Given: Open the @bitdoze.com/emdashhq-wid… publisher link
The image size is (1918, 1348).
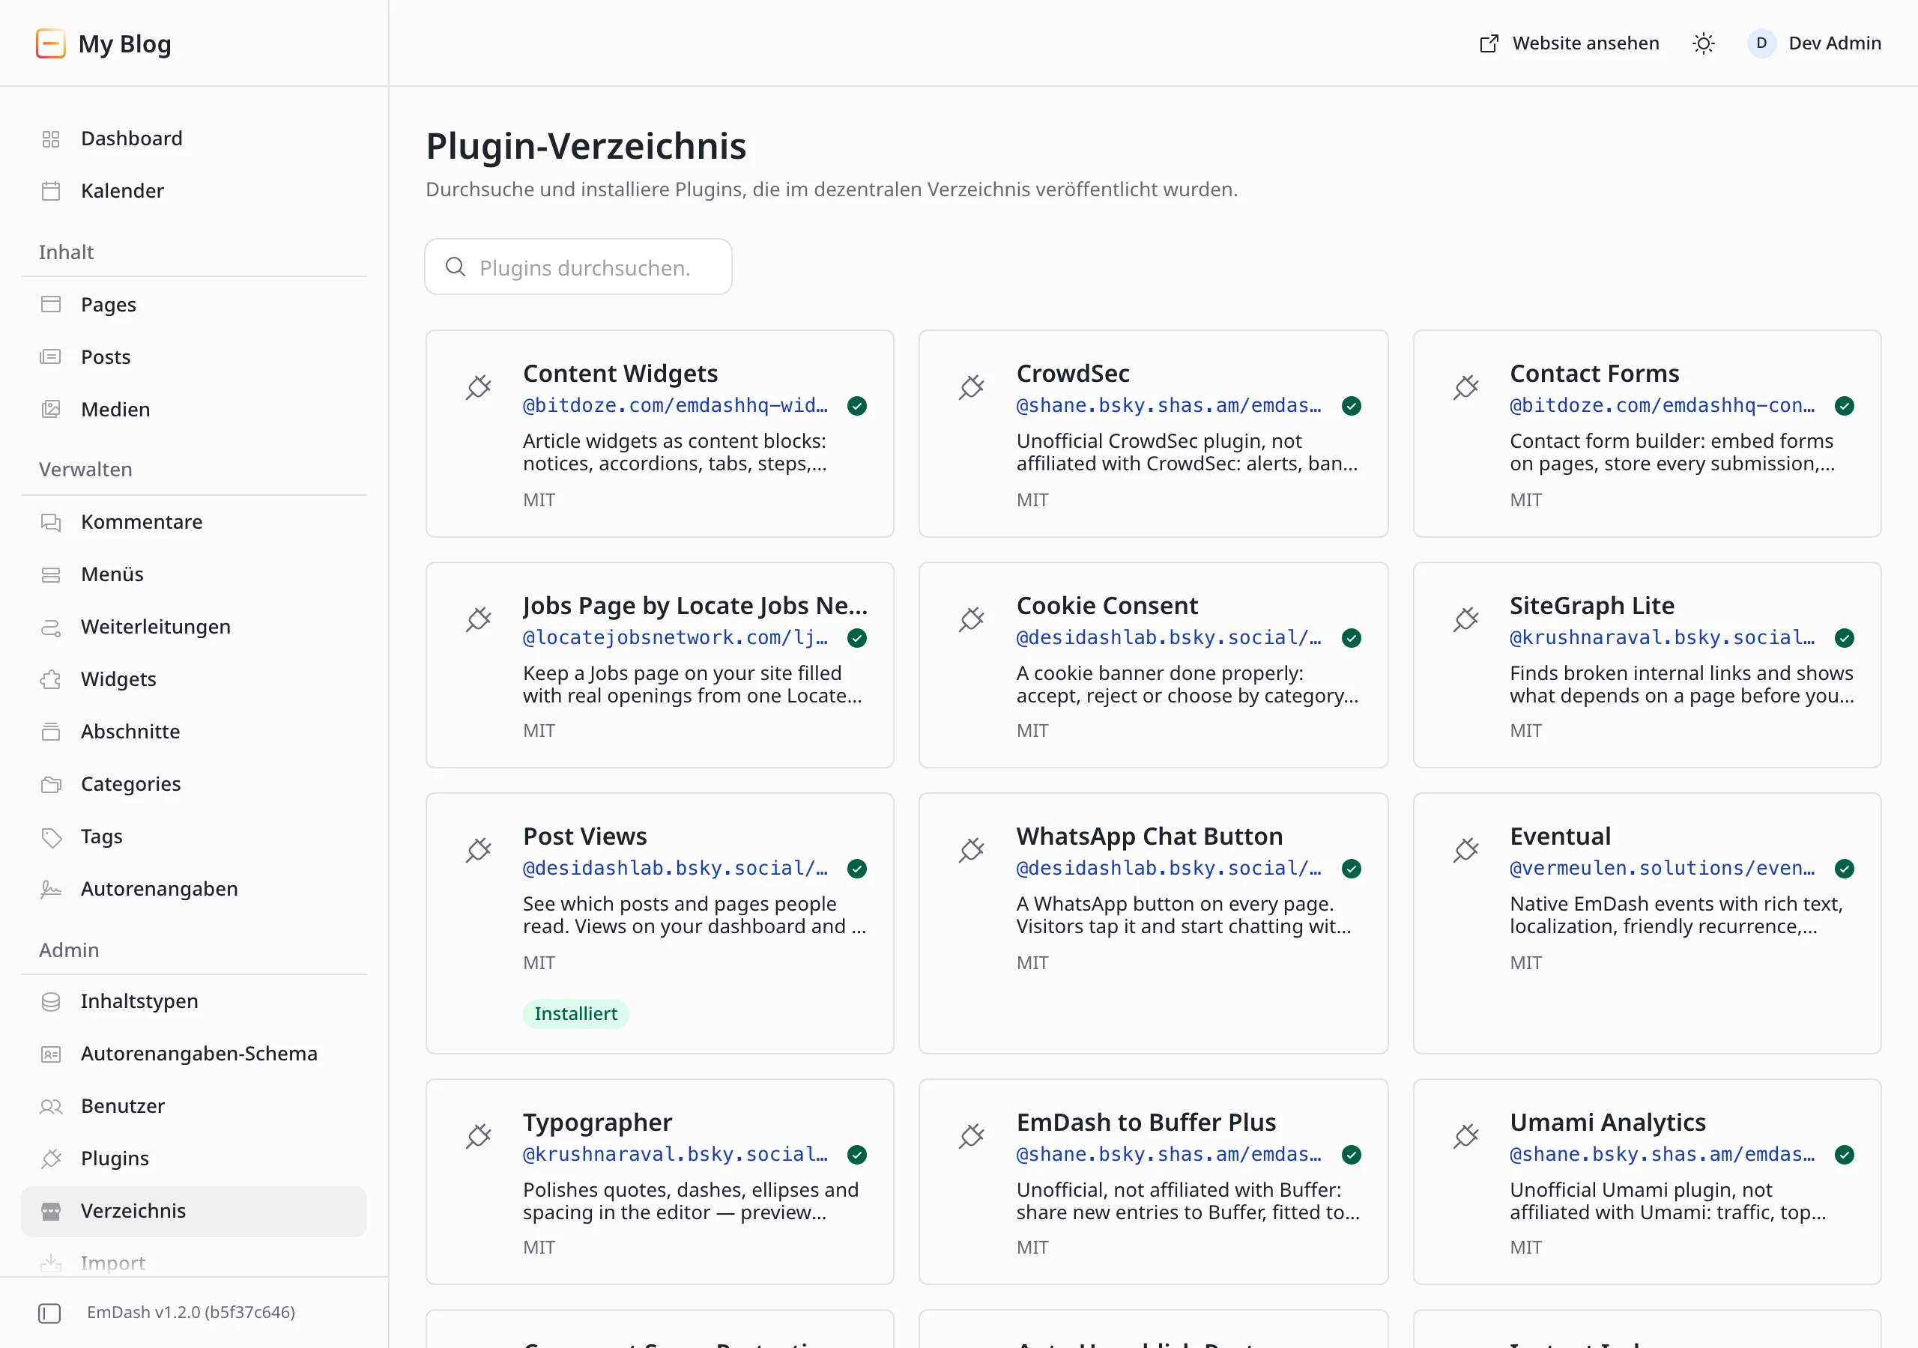Looking at the screenshot, I should click(675, 405).
